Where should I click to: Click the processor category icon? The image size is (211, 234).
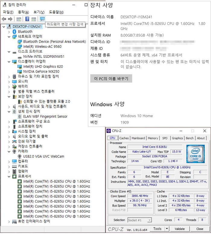(14, 176)
